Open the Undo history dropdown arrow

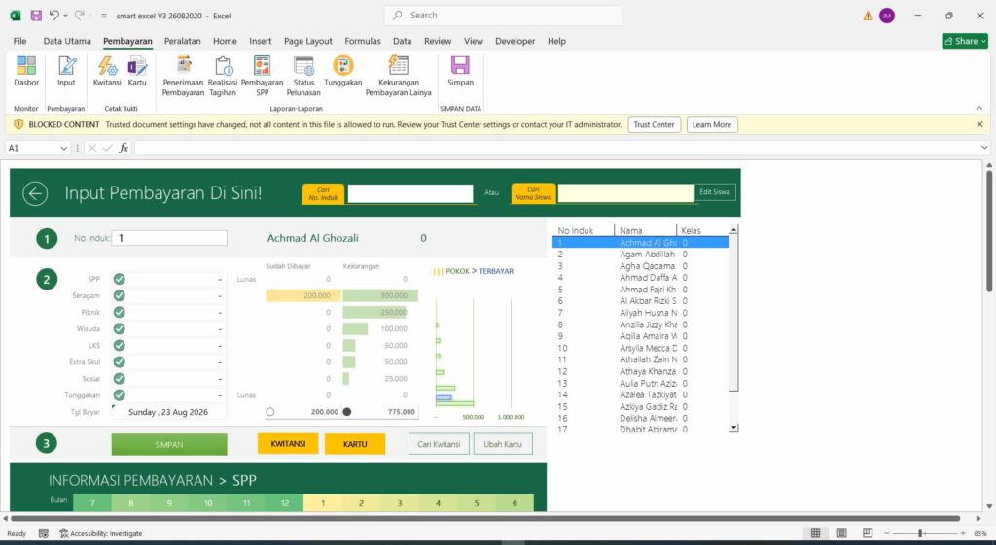65,16
